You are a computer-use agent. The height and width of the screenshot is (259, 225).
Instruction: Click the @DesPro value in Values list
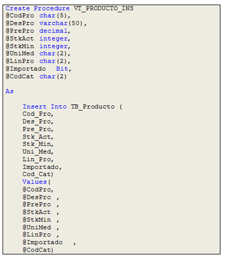[x=37, y=197]
